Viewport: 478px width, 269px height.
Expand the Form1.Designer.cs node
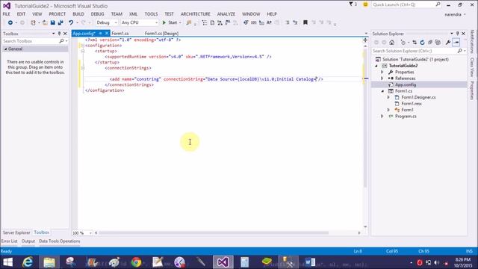388,97
